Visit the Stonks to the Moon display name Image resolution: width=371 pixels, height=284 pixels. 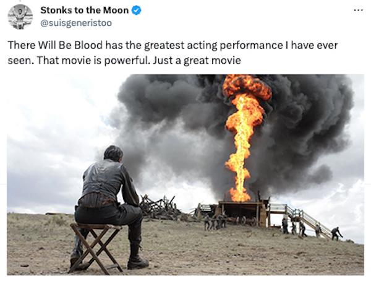point(84,10)
